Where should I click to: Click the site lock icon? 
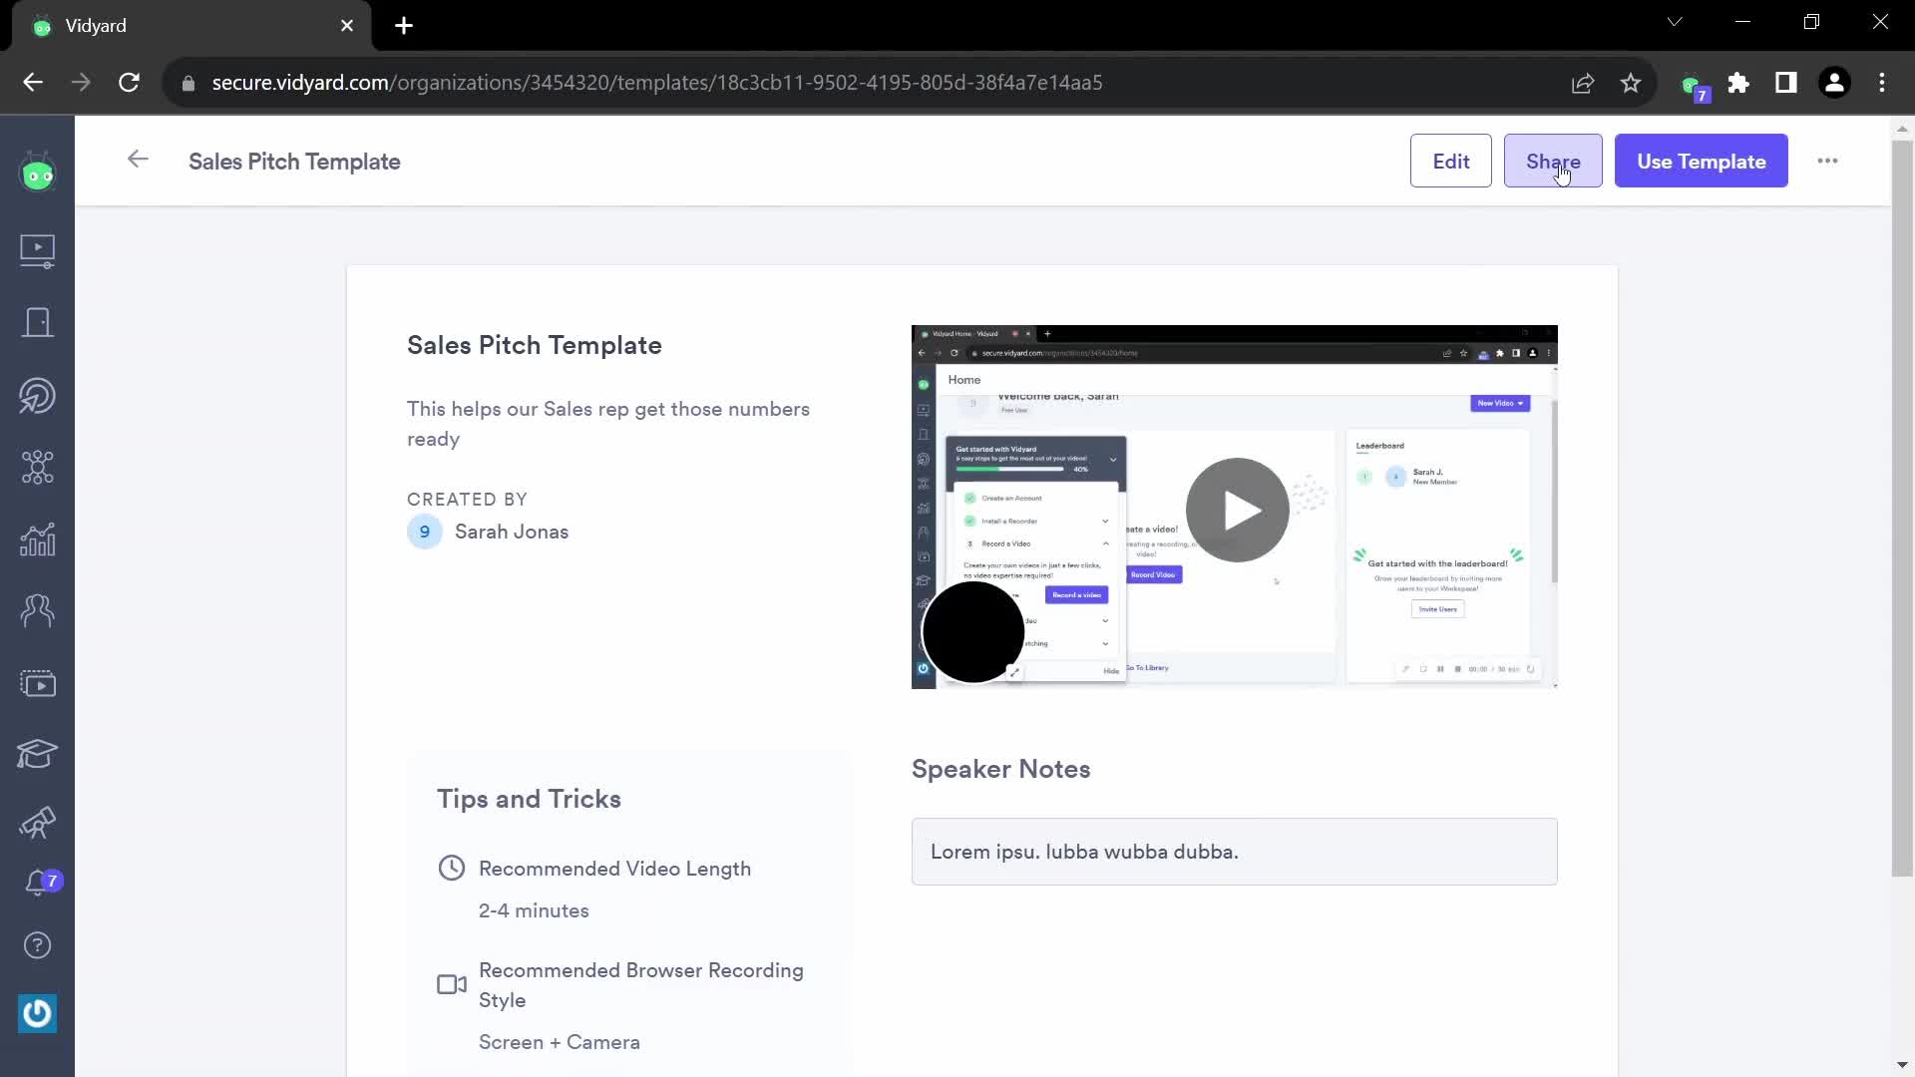pos(188,84)
